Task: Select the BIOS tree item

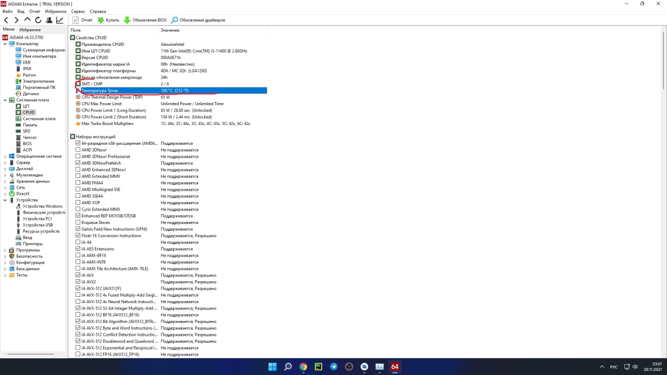Action: click(27, 144)
